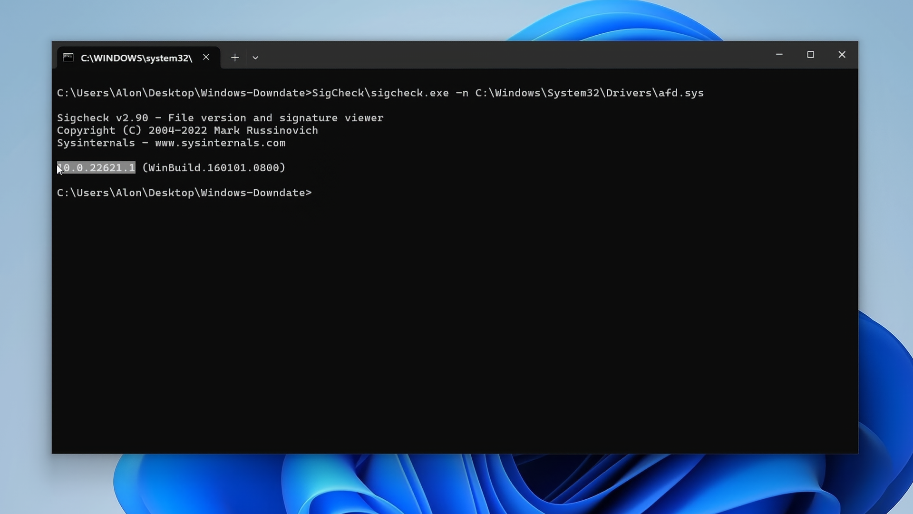This screenshot has height=514, width=913.
Task: Maximize the Windows Terminal window
Action: click(811, 54)
